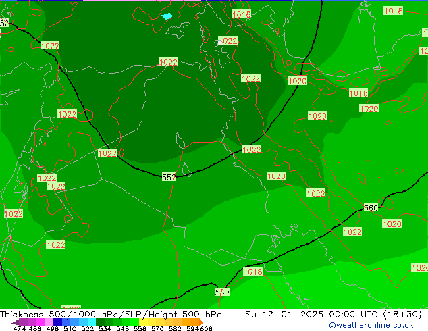Select the yellow legend swatch
Image resolution: width=428 pixels, height=331 pixels.
coord(143,322)
